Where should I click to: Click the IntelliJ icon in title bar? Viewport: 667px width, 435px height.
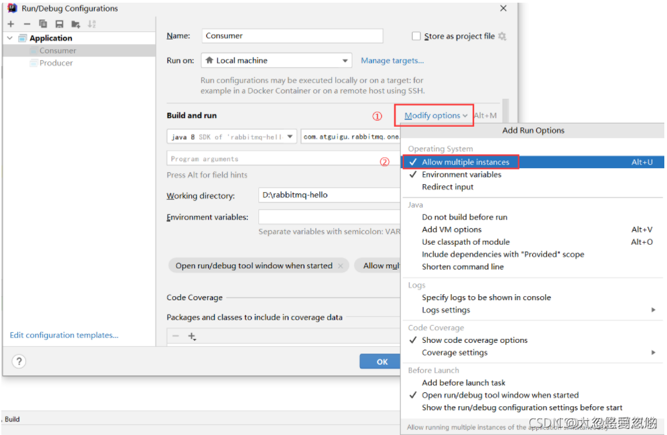pos(12,8)
